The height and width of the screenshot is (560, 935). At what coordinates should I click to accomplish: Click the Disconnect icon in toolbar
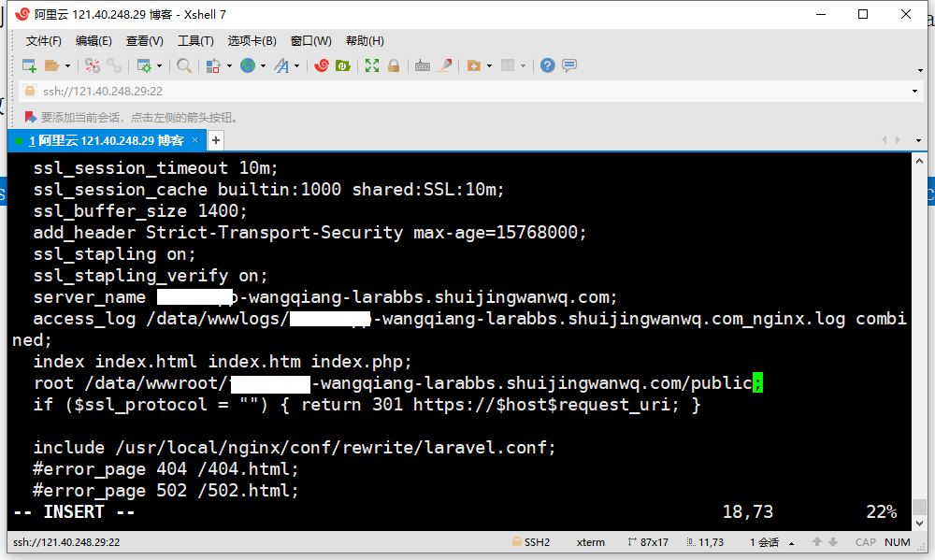[93, 65]
